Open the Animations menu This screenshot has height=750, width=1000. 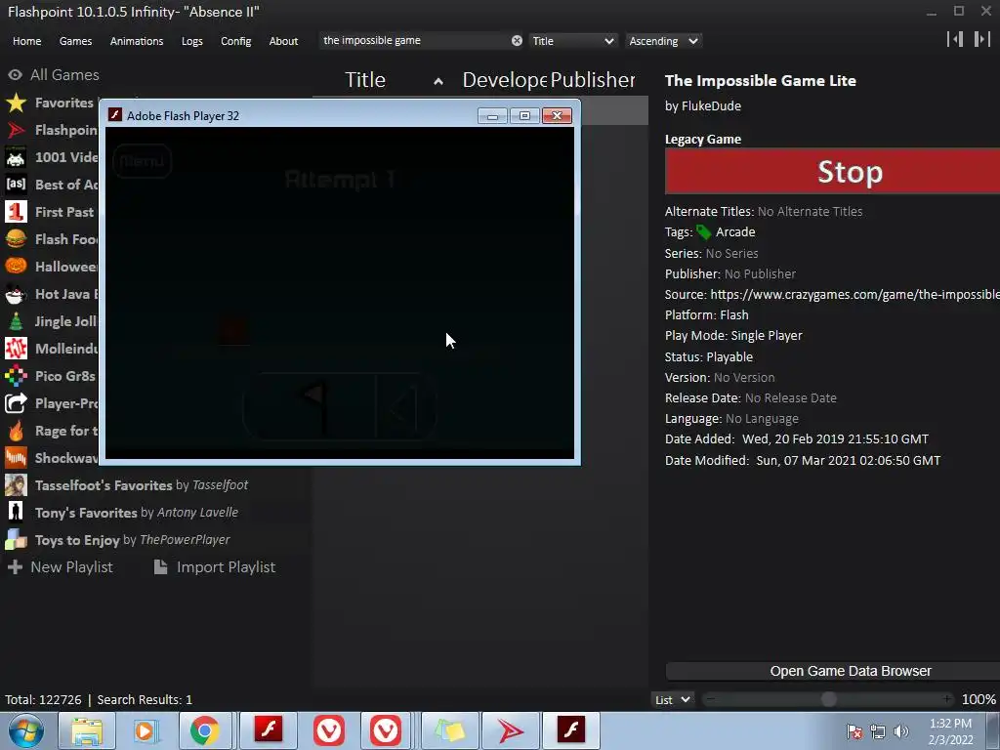(x=137, y=41)
